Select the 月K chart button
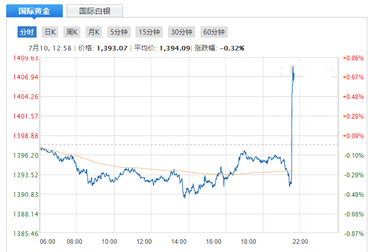This screenshot has height=252, width=375. (94, 32)
